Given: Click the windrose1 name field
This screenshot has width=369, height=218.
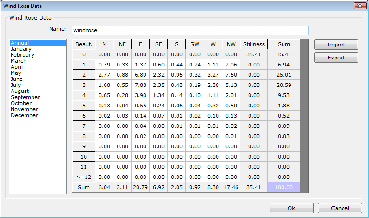Looking at the screenshot, I should pos(190,30).
